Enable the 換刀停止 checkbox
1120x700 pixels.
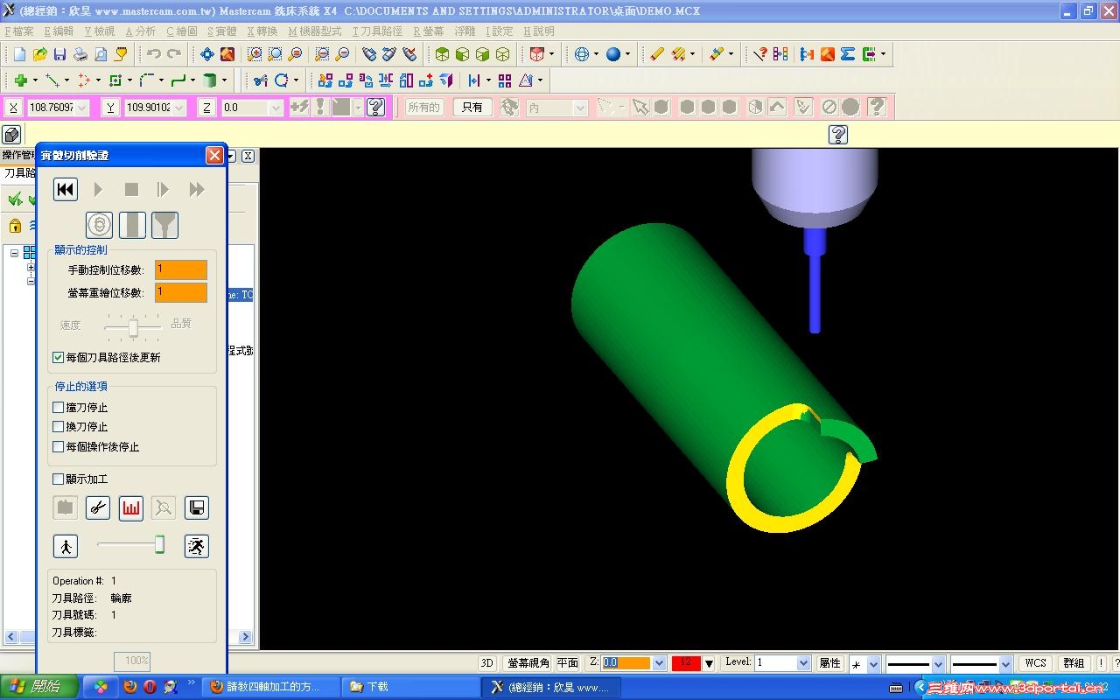pyautogui.click(x=59, y=427)
